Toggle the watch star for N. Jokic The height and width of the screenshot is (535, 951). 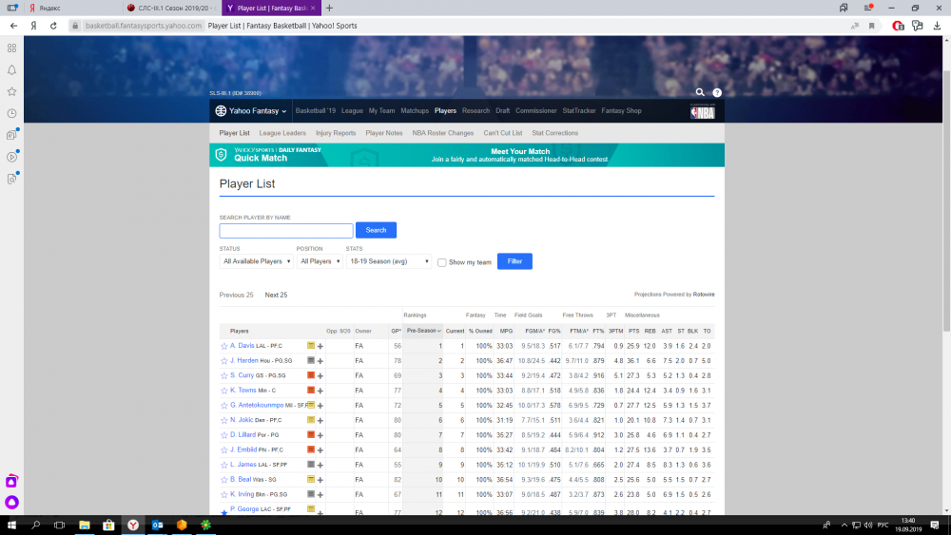224,420
